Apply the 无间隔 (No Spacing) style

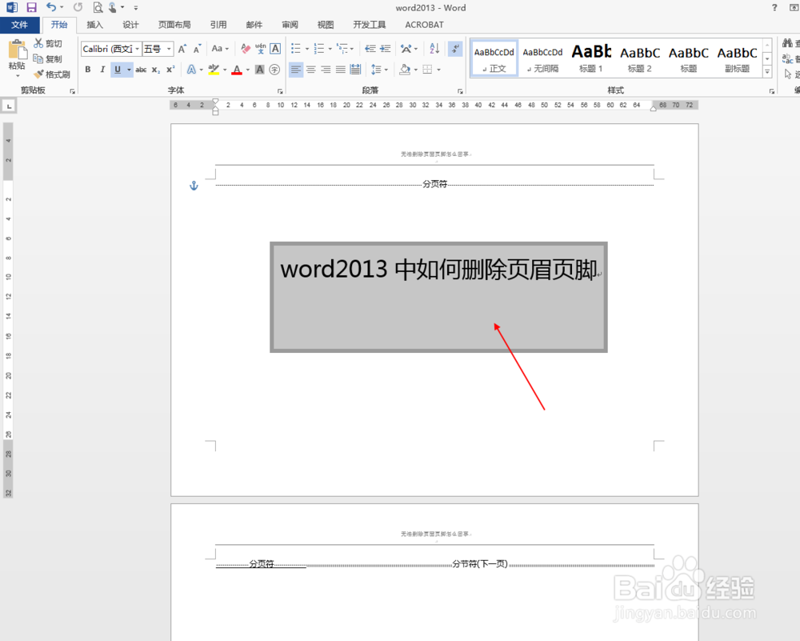[542, 58]
